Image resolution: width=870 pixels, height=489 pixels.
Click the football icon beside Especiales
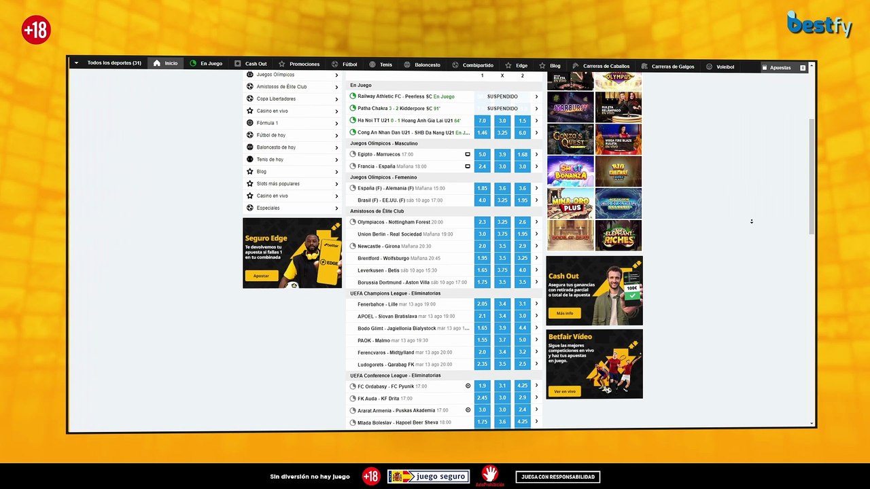(250, 208)
